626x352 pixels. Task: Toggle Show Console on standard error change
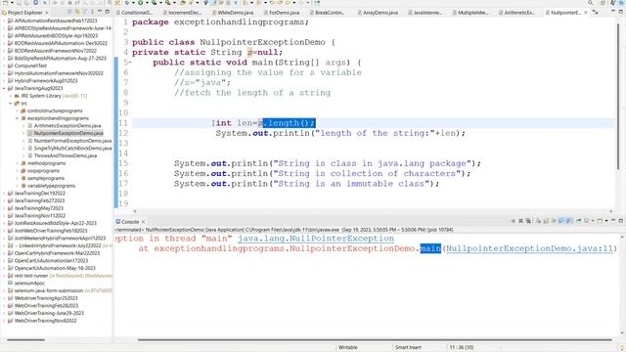pyautogui.click(x=569, y=221)
